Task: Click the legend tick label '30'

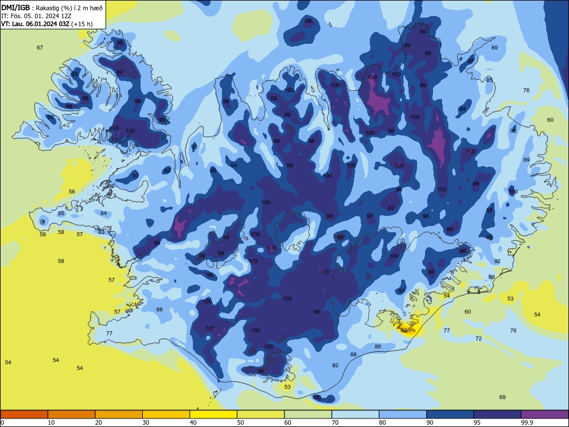Action: click(146, 422)
